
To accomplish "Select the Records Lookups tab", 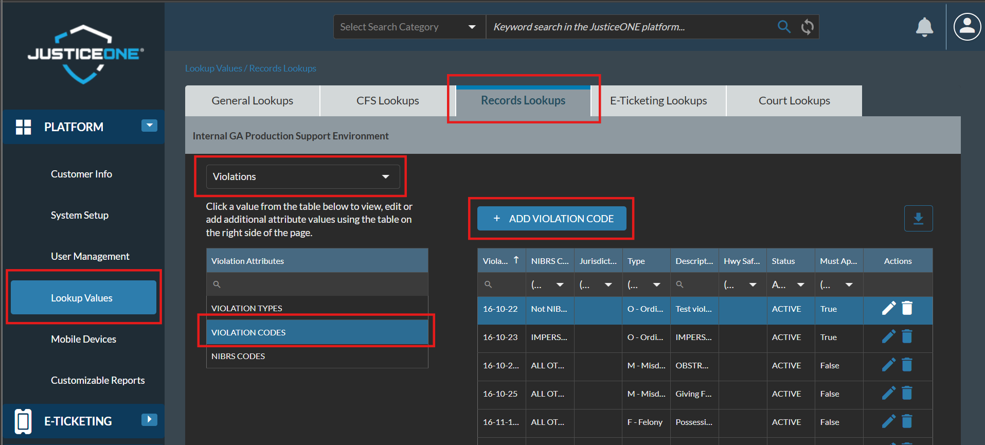I will point(523,101).
